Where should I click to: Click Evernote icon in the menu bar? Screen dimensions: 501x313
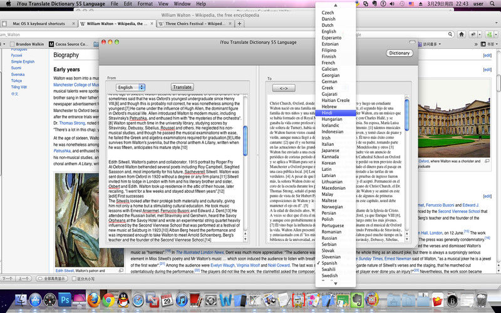(374, 4)
